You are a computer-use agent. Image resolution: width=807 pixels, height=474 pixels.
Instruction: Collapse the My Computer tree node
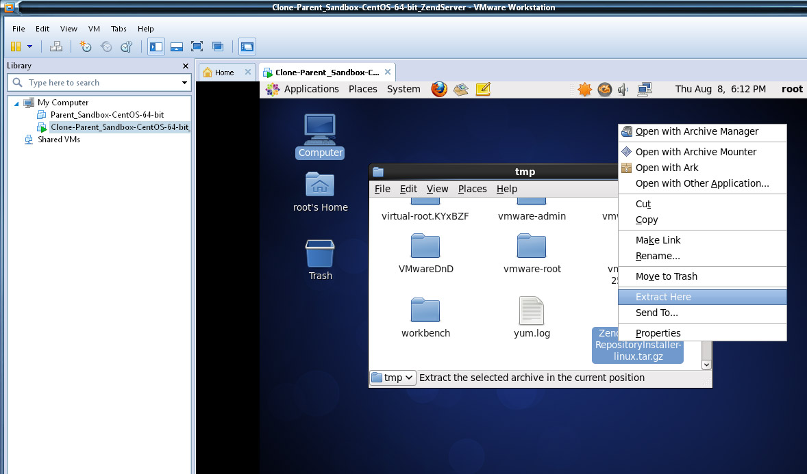click(16, 103)
